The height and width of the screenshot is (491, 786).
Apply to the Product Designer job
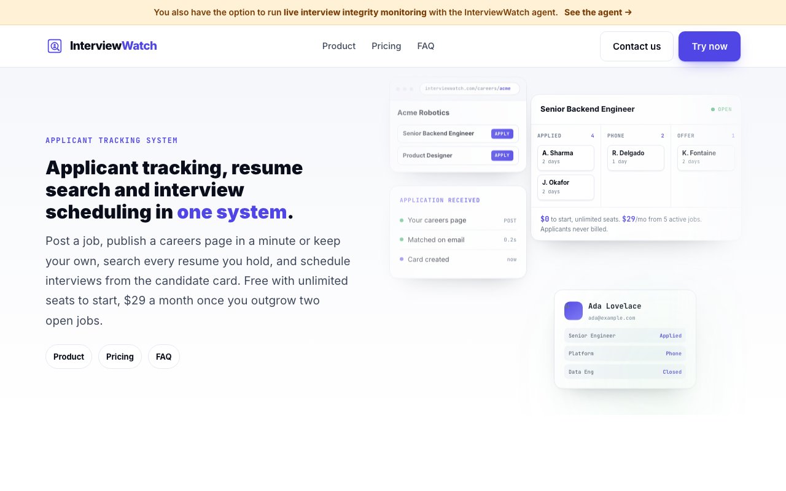[502, 156]
